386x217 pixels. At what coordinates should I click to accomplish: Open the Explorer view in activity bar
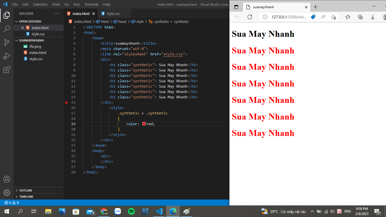click(7, 15)
